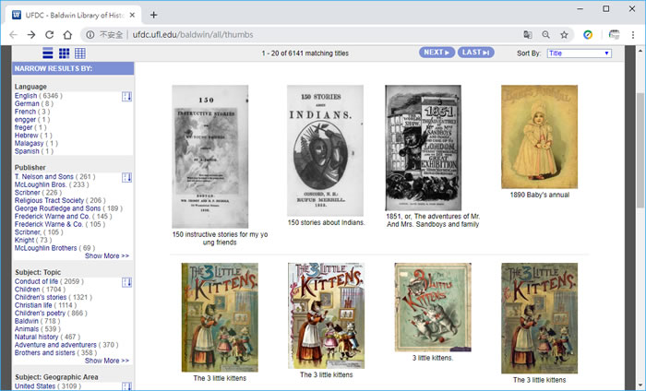Filter by Frederick Warne and Co.
The image size is (646, 391).
pyautogui.click(x=52, y=216)
